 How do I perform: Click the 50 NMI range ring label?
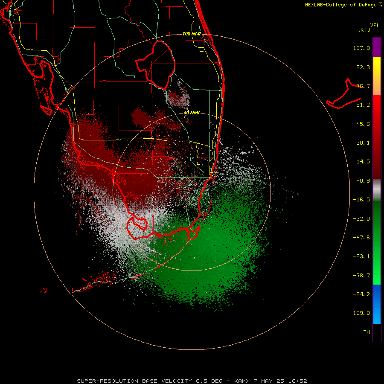point(192,113)
